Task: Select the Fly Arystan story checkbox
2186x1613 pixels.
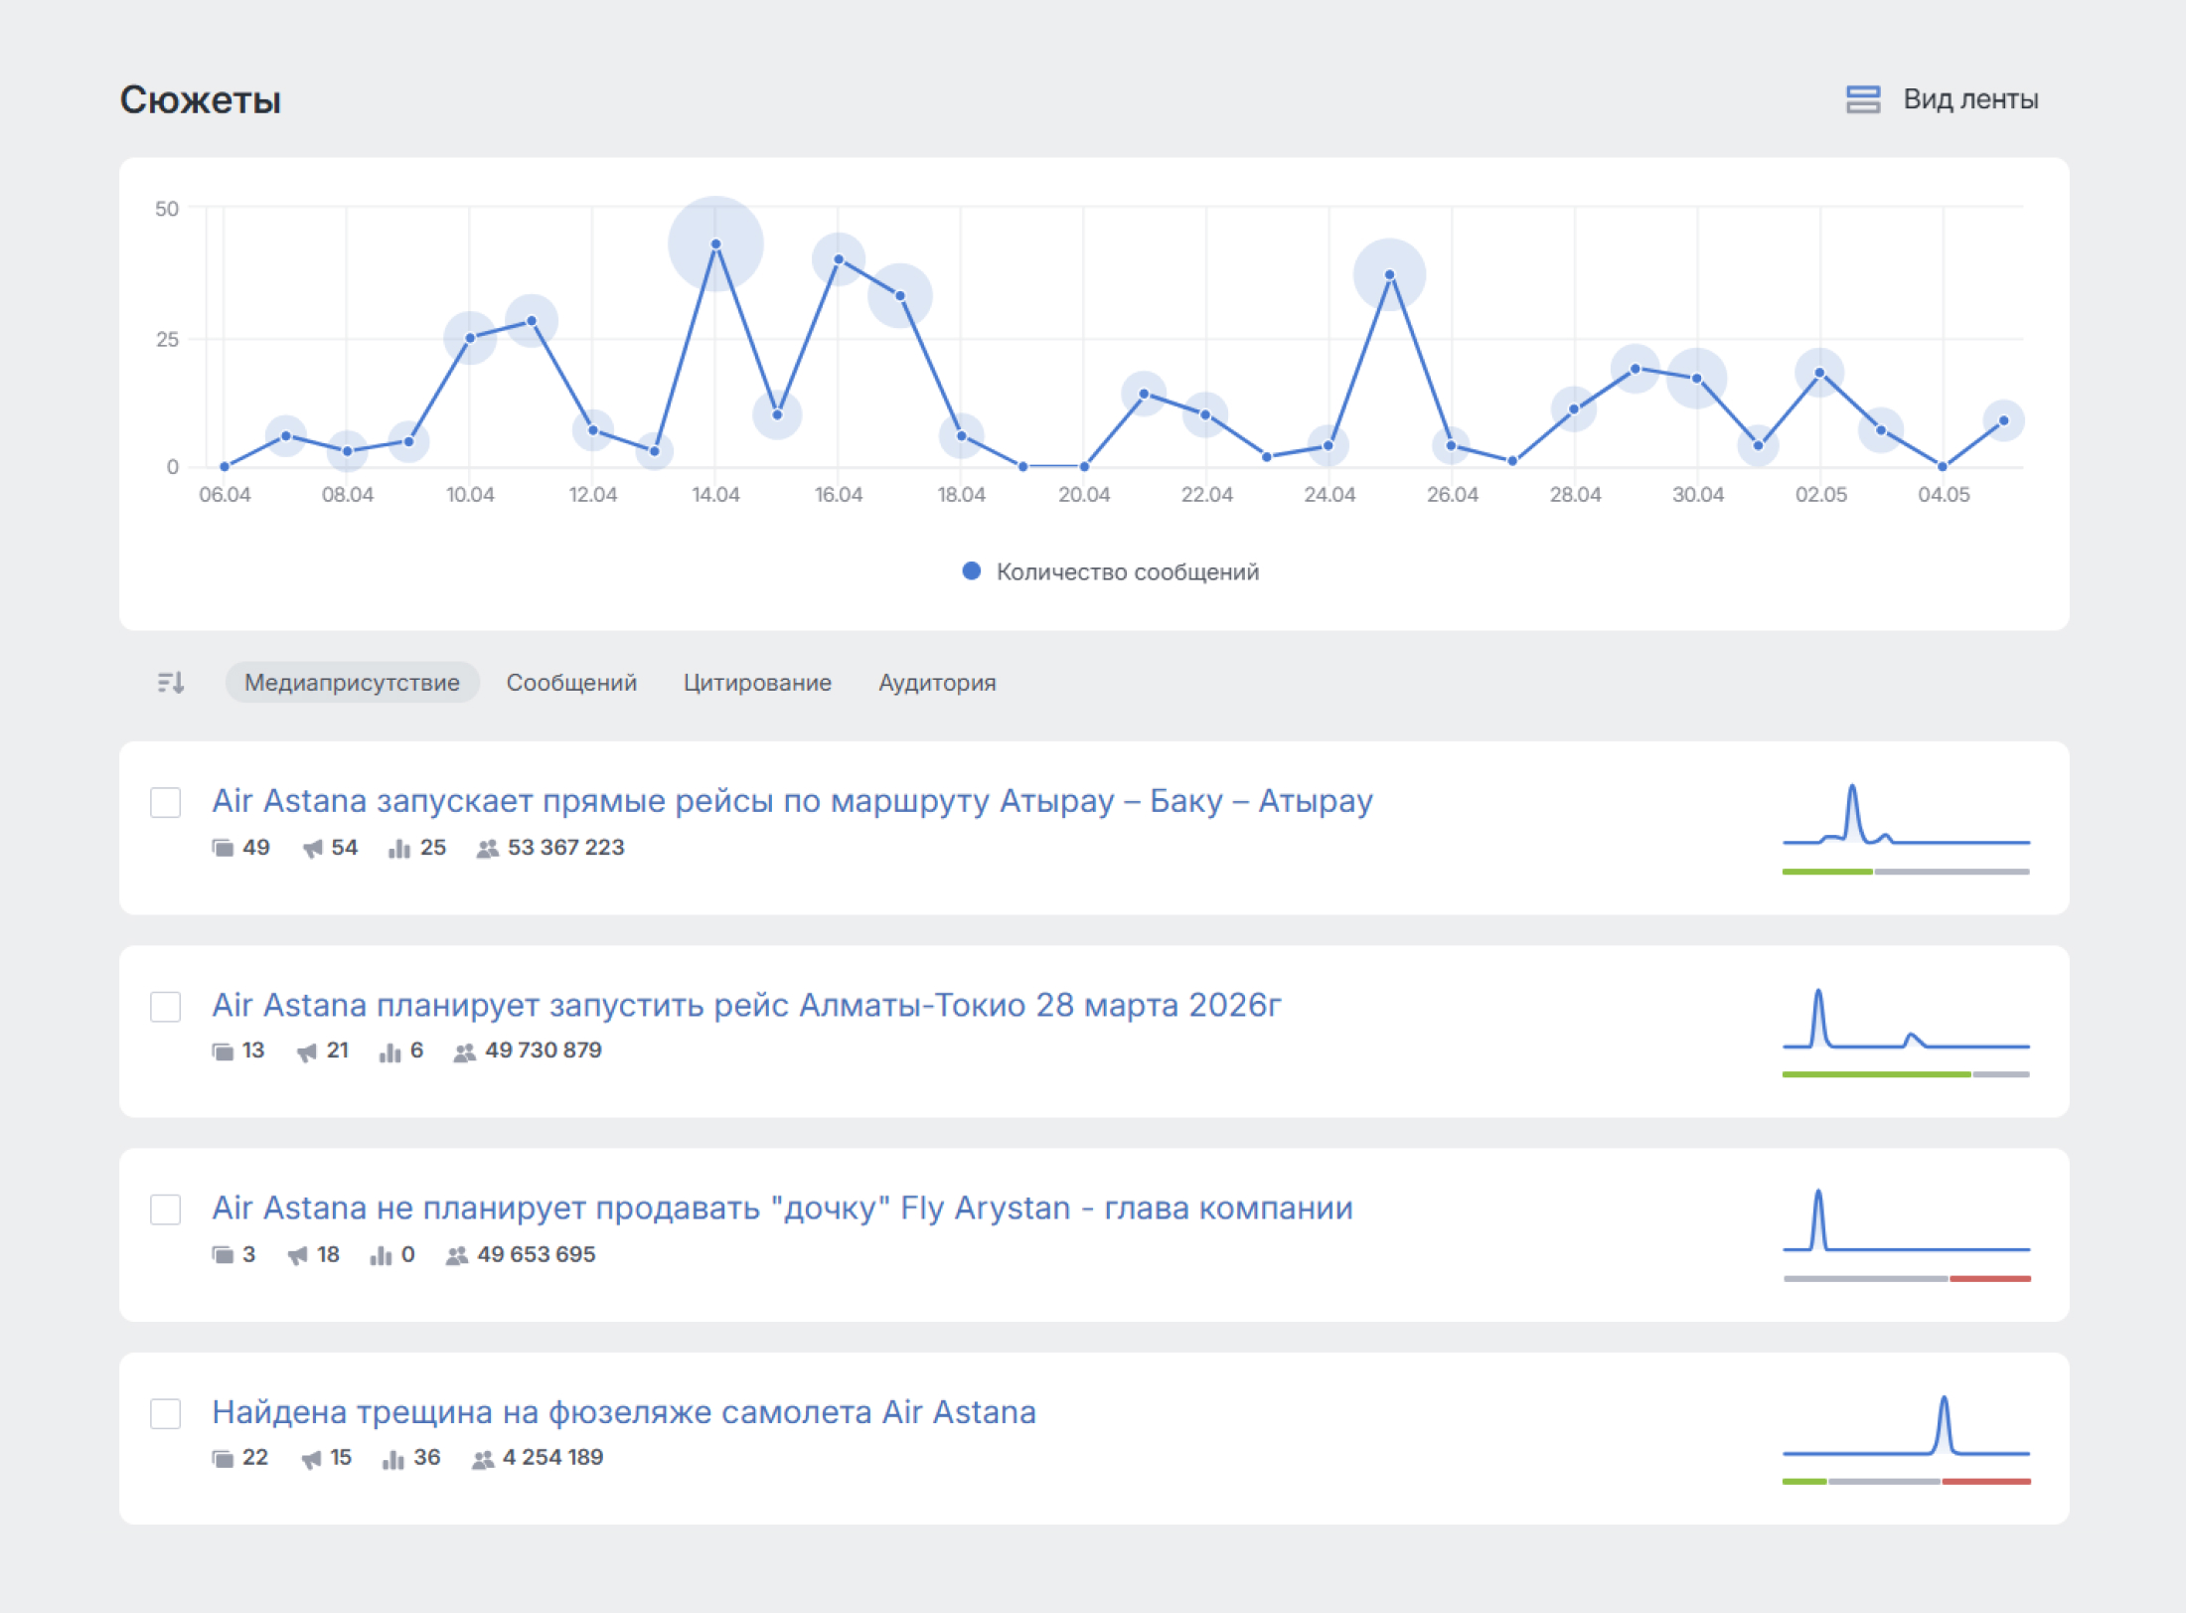Action: [x=166, y=1210]
